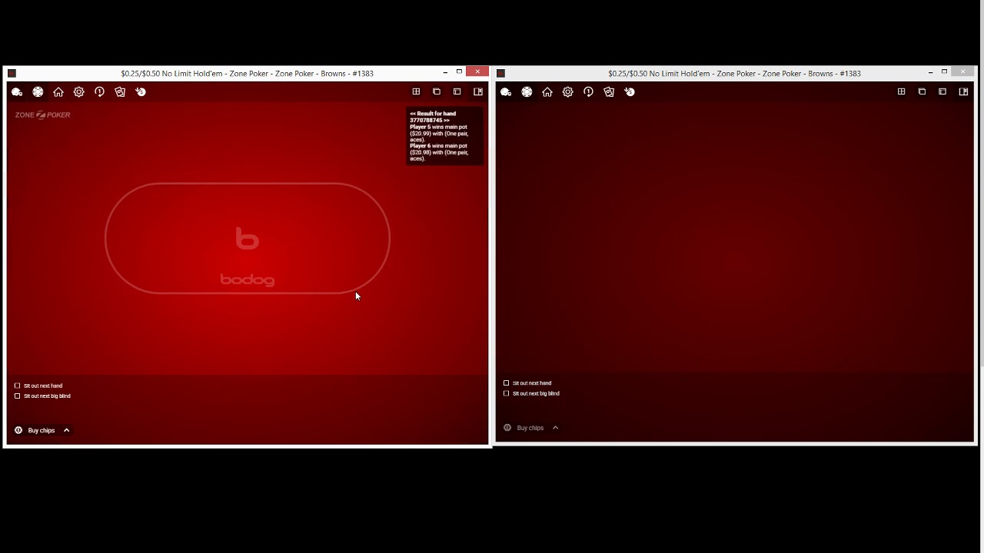Click the right window title bar text
This screenshot has height=553, width=984.
pos(734,74)
